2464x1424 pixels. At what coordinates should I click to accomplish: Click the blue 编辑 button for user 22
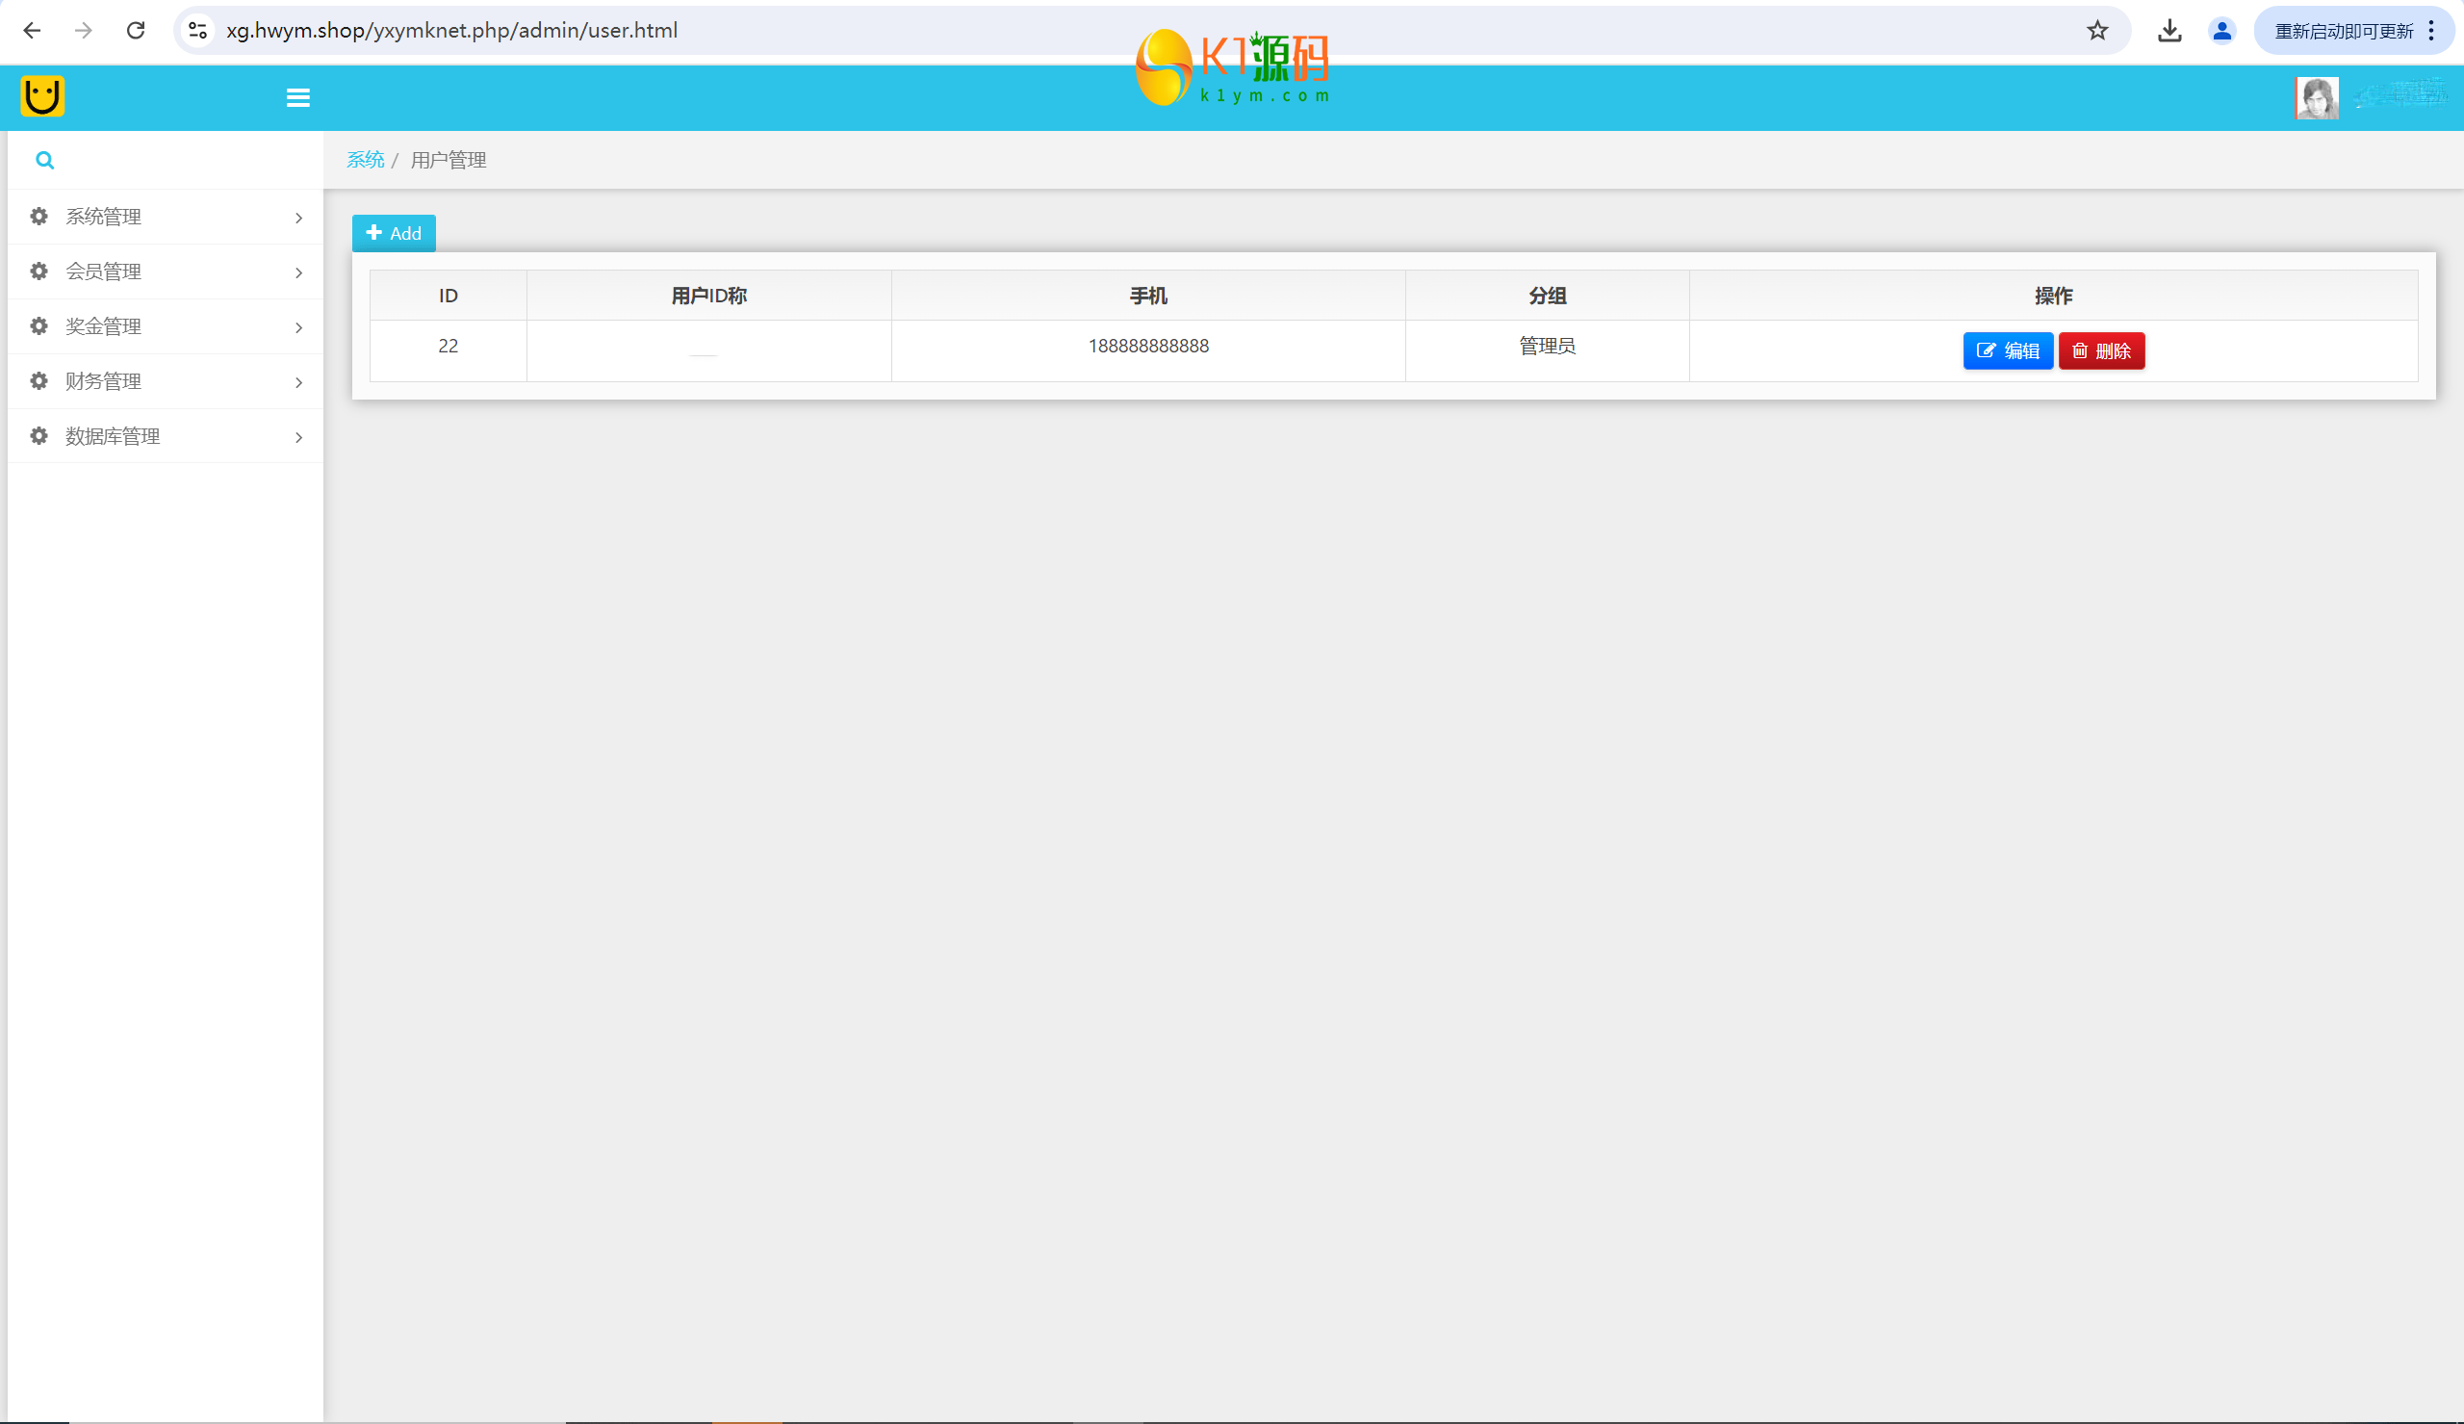click(x=2008, y=351)
